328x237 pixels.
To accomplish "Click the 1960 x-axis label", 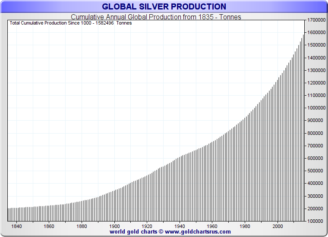I will [212, 226].
